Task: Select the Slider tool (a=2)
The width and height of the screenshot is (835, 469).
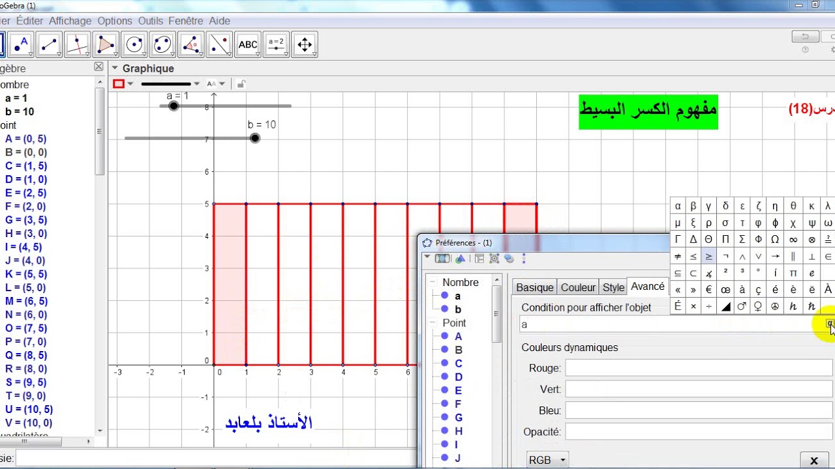Action: (277, 44)
